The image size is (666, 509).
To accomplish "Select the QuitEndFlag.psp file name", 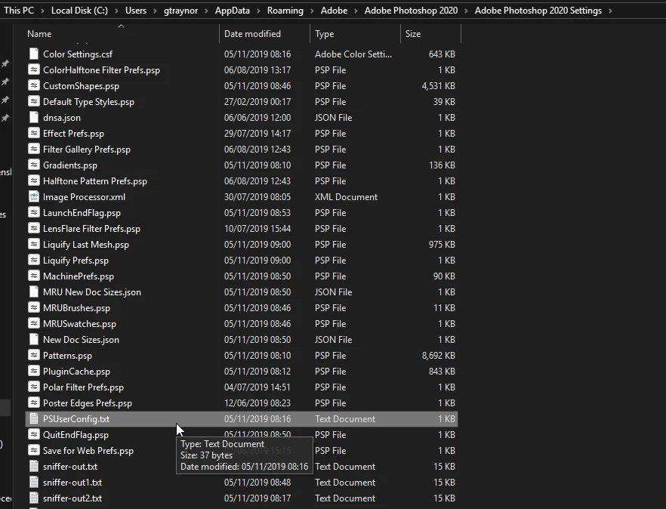I will point(76,435).
